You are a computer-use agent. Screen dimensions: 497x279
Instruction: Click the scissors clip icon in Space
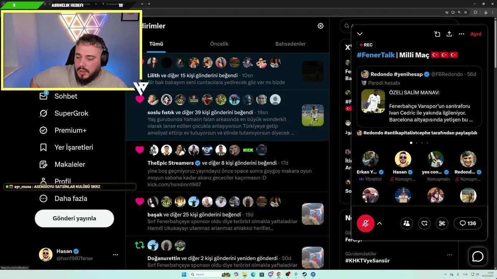click(x=442, y=223)
